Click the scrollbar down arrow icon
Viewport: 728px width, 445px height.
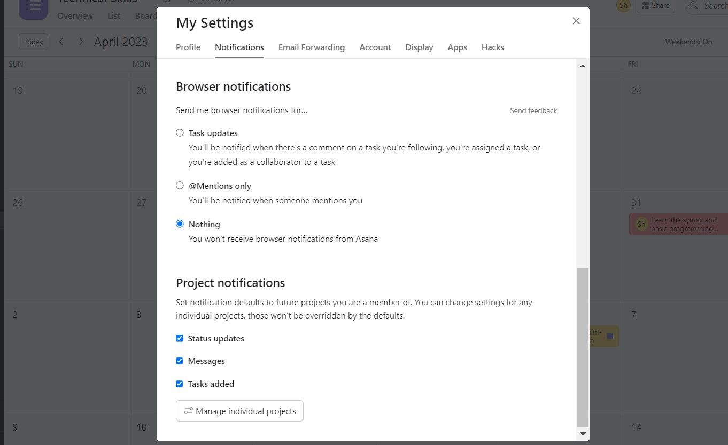tap(583, 434)
